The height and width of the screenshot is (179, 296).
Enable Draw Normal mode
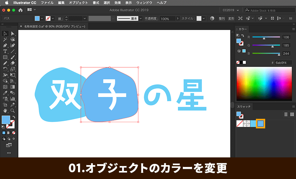tap(4, 139)
